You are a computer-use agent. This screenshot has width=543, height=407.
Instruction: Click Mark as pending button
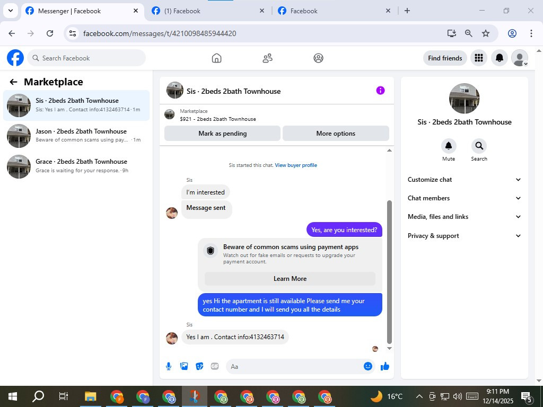click(x=222, y=133)
